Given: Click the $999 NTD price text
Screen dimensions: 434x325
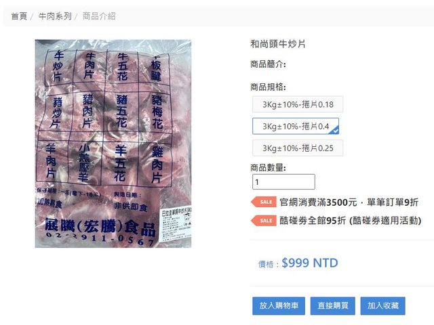Looking at the screenshot, I should pos(310,263).
